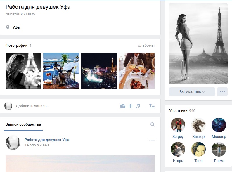Click the small avatar beside 'Добавить запись'
The width and height of the screenshot is (232, 172).
pyautogui.click(x=8, y=106)
